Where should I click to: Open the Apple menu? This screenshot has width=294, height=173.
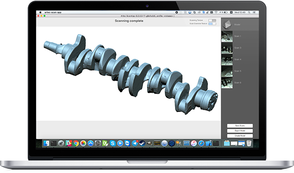pyautogui.click(x=40, y=12)
